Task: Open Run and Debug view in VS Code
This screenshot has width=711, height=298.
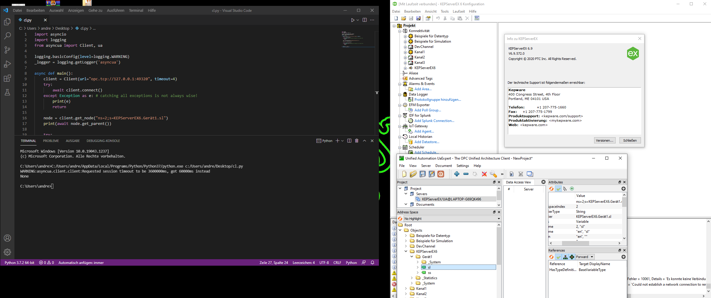Action: (7, 64)
